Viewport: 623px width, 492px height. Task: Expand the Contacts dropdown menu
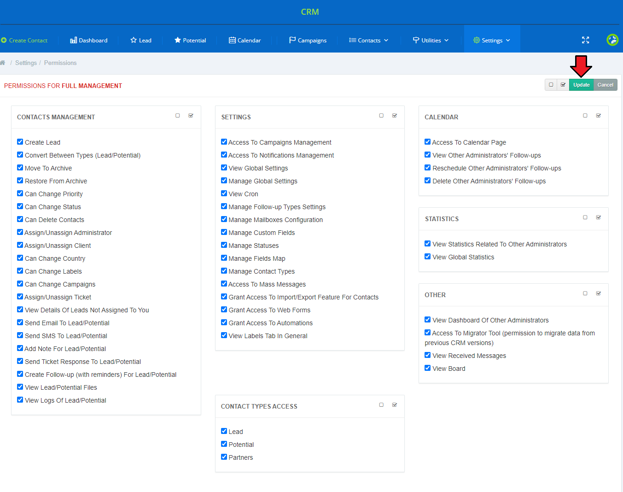pyautogui.click(x=368, y=41)
